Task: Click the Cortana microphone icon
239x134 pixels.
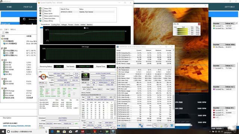Action: (x=46, y=131)
